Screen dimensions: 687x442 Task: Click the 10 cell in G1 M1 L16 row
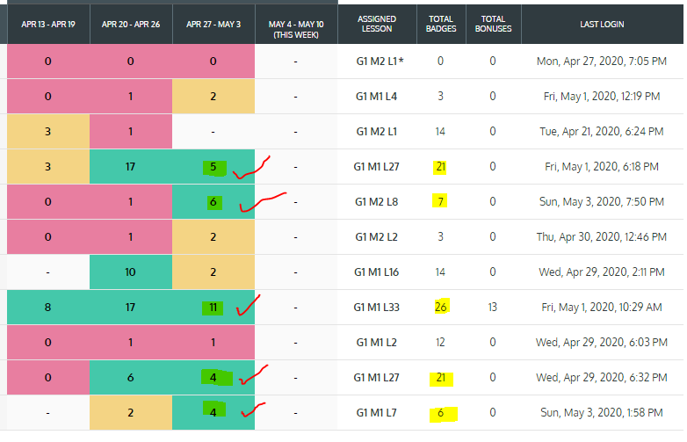[x=131, y=272]
